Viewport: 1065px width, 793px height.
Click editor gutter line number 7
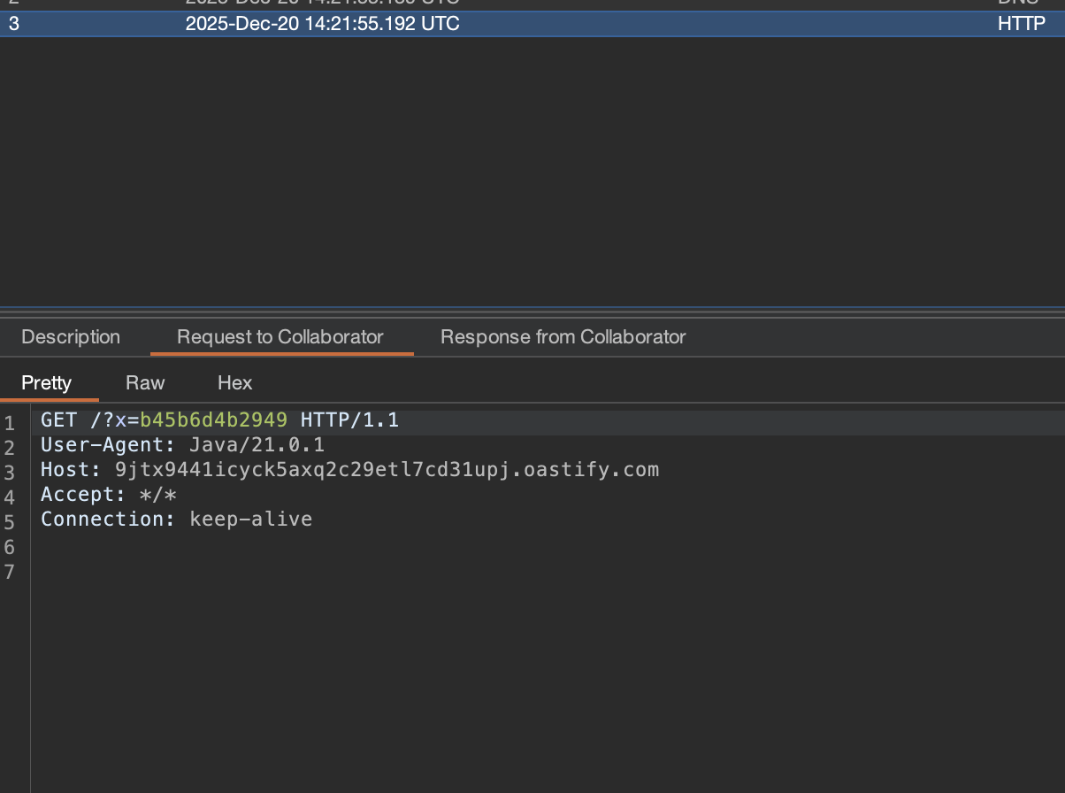pyautogui.click(x=10, y=573)
